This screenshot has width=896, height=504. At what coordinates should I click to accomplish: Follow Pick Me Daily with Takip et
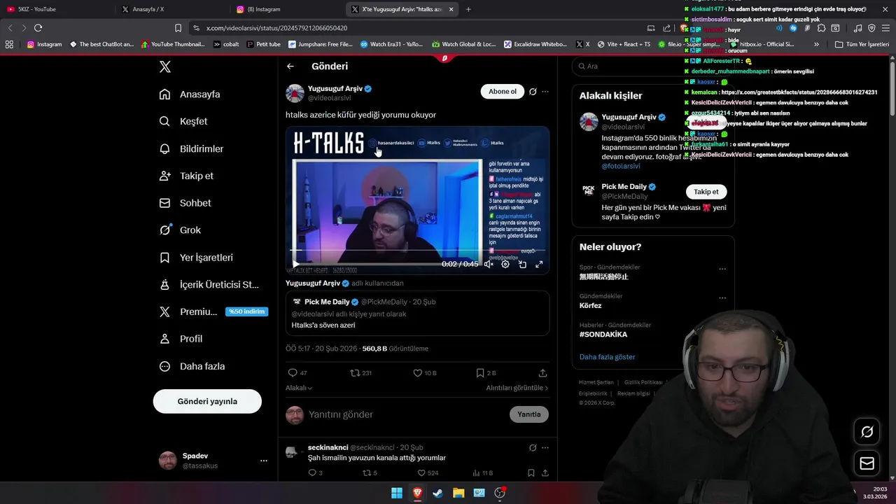click(706, 192)
